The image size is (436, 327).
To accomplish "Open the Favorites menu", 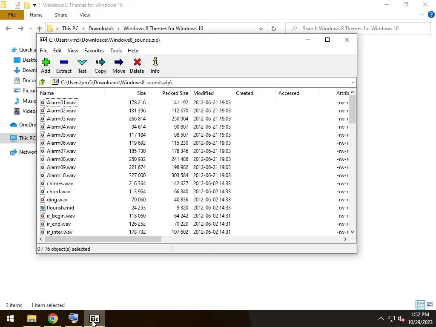I will point(94,51).
